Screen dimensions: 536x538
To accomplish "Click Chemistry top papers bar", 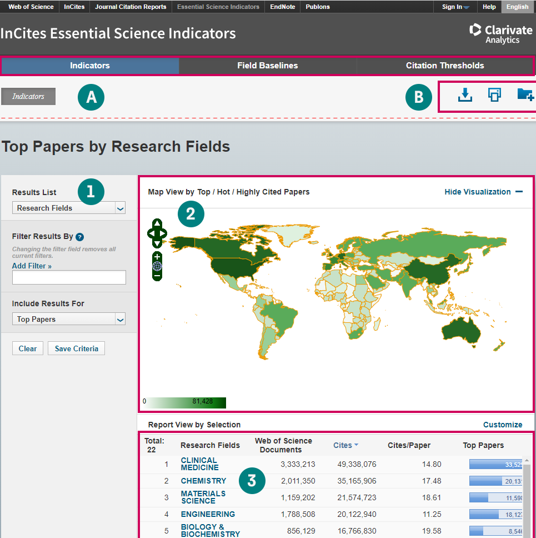I will pyautogui.click(x=495, y=481).
